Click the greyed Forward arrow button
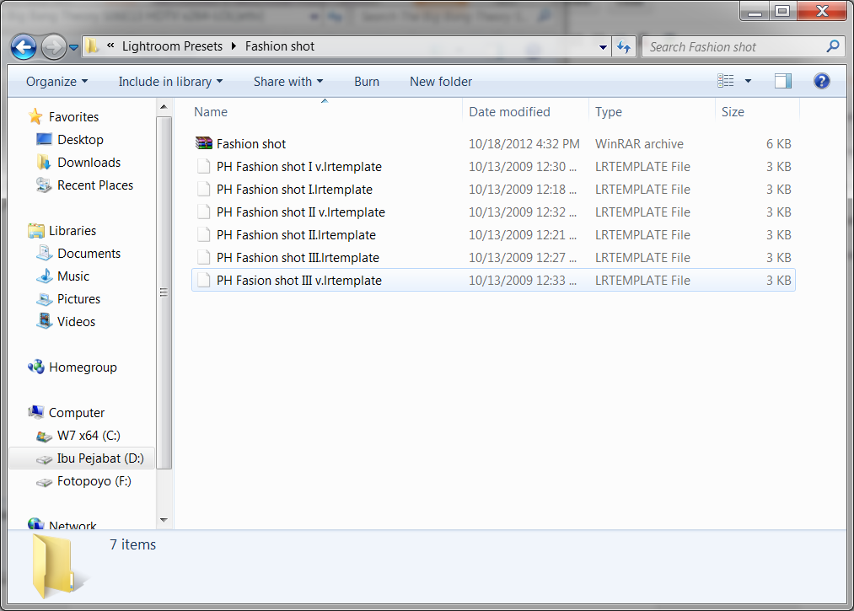This screenshot has height=611, width=854. coord(53,47)
